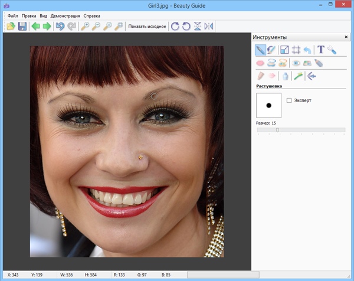This screenshot has height=281, width=354.
Task: Select the Text tool with the T icon
Action: pos(321,50)
